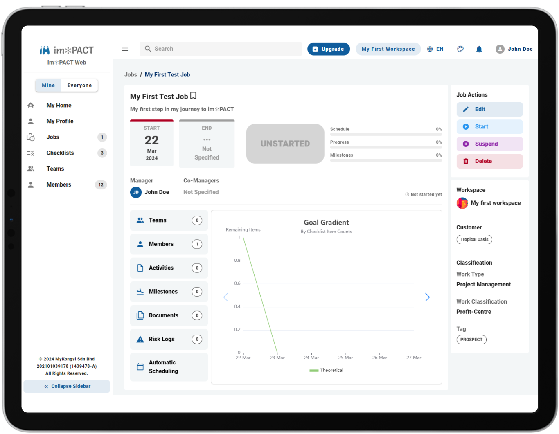Viewport: 559px width, 434px height.
Task: Bookmark My First Test Job
Action: [x=194, y=96]
